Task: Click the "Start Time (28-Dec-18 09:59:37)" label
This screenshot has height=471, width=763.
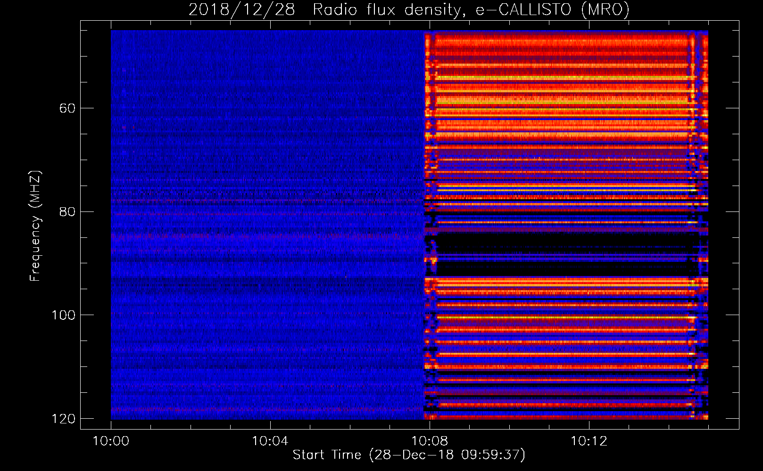Action: (x=409, y=455)
